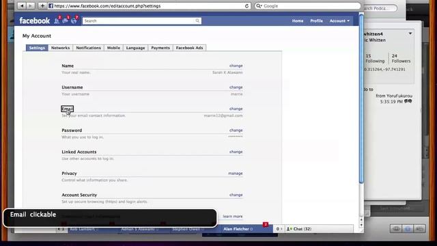
Task: Click the Google search field in browser
Action: (307, 6)
